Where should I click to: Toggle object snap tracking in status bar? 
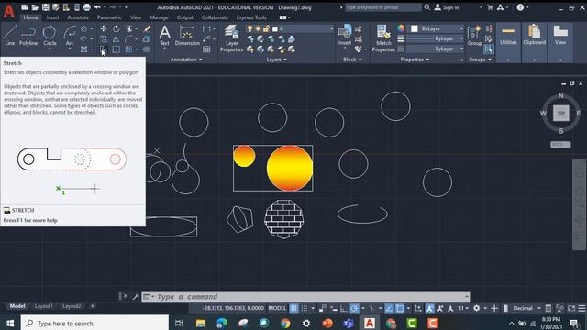(x=389, y=308)
